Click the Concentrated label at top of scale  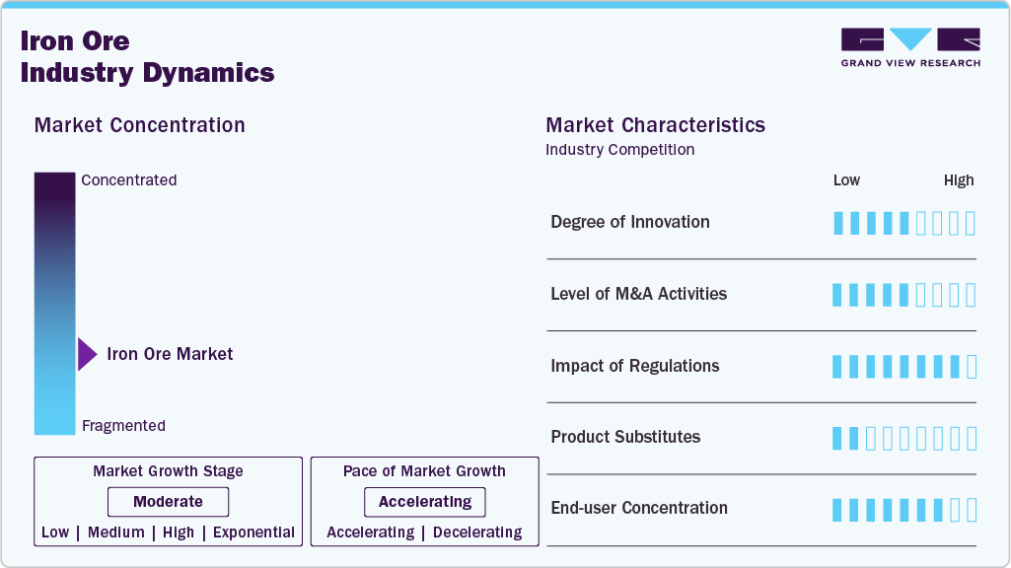129,180
